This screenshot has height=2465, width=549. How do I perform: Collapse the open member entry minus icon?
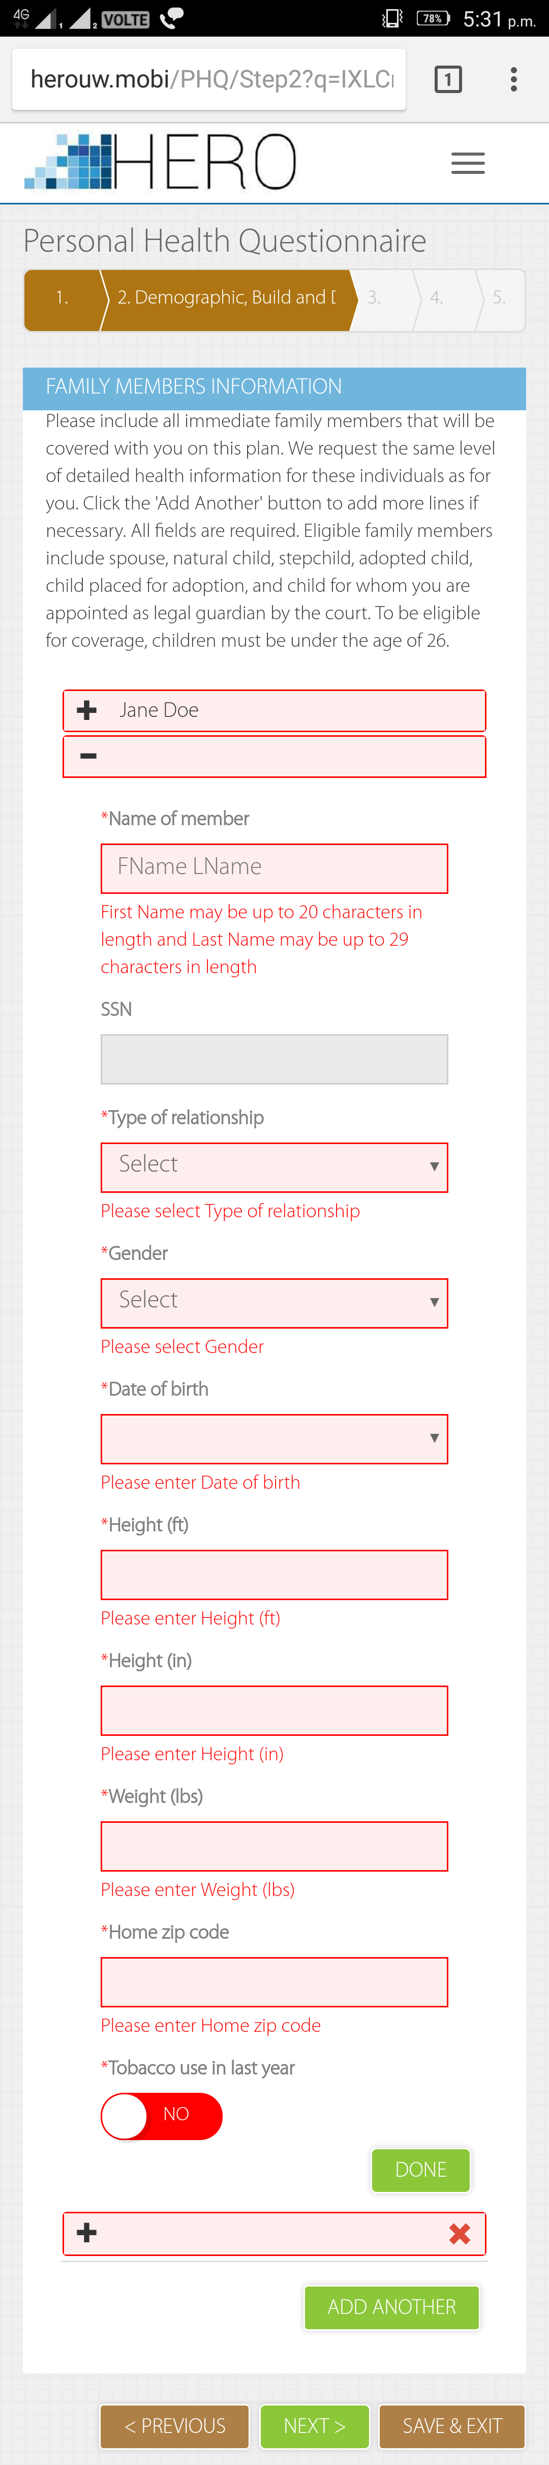[x=88, y=756]
